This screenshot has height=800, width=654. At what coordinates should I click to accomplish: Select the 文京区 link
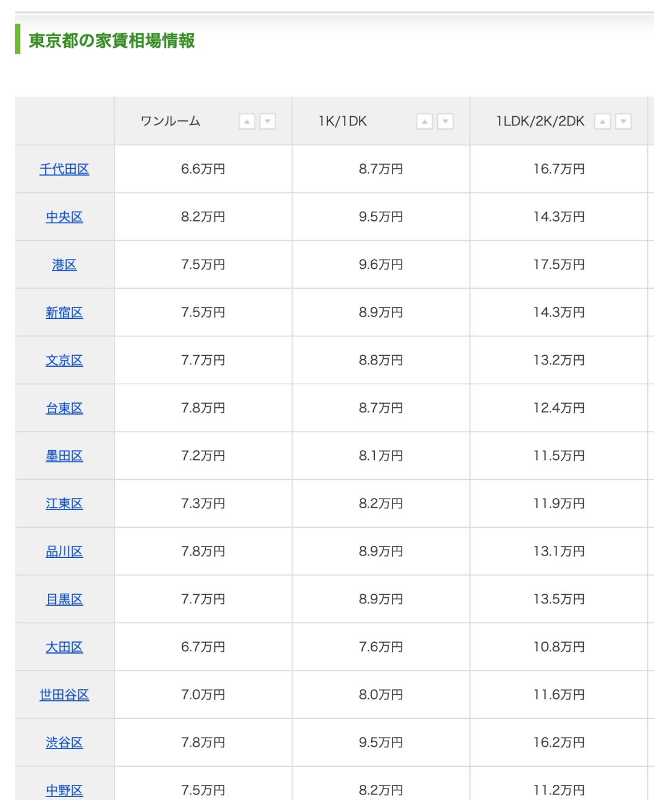tap(64, 361)
